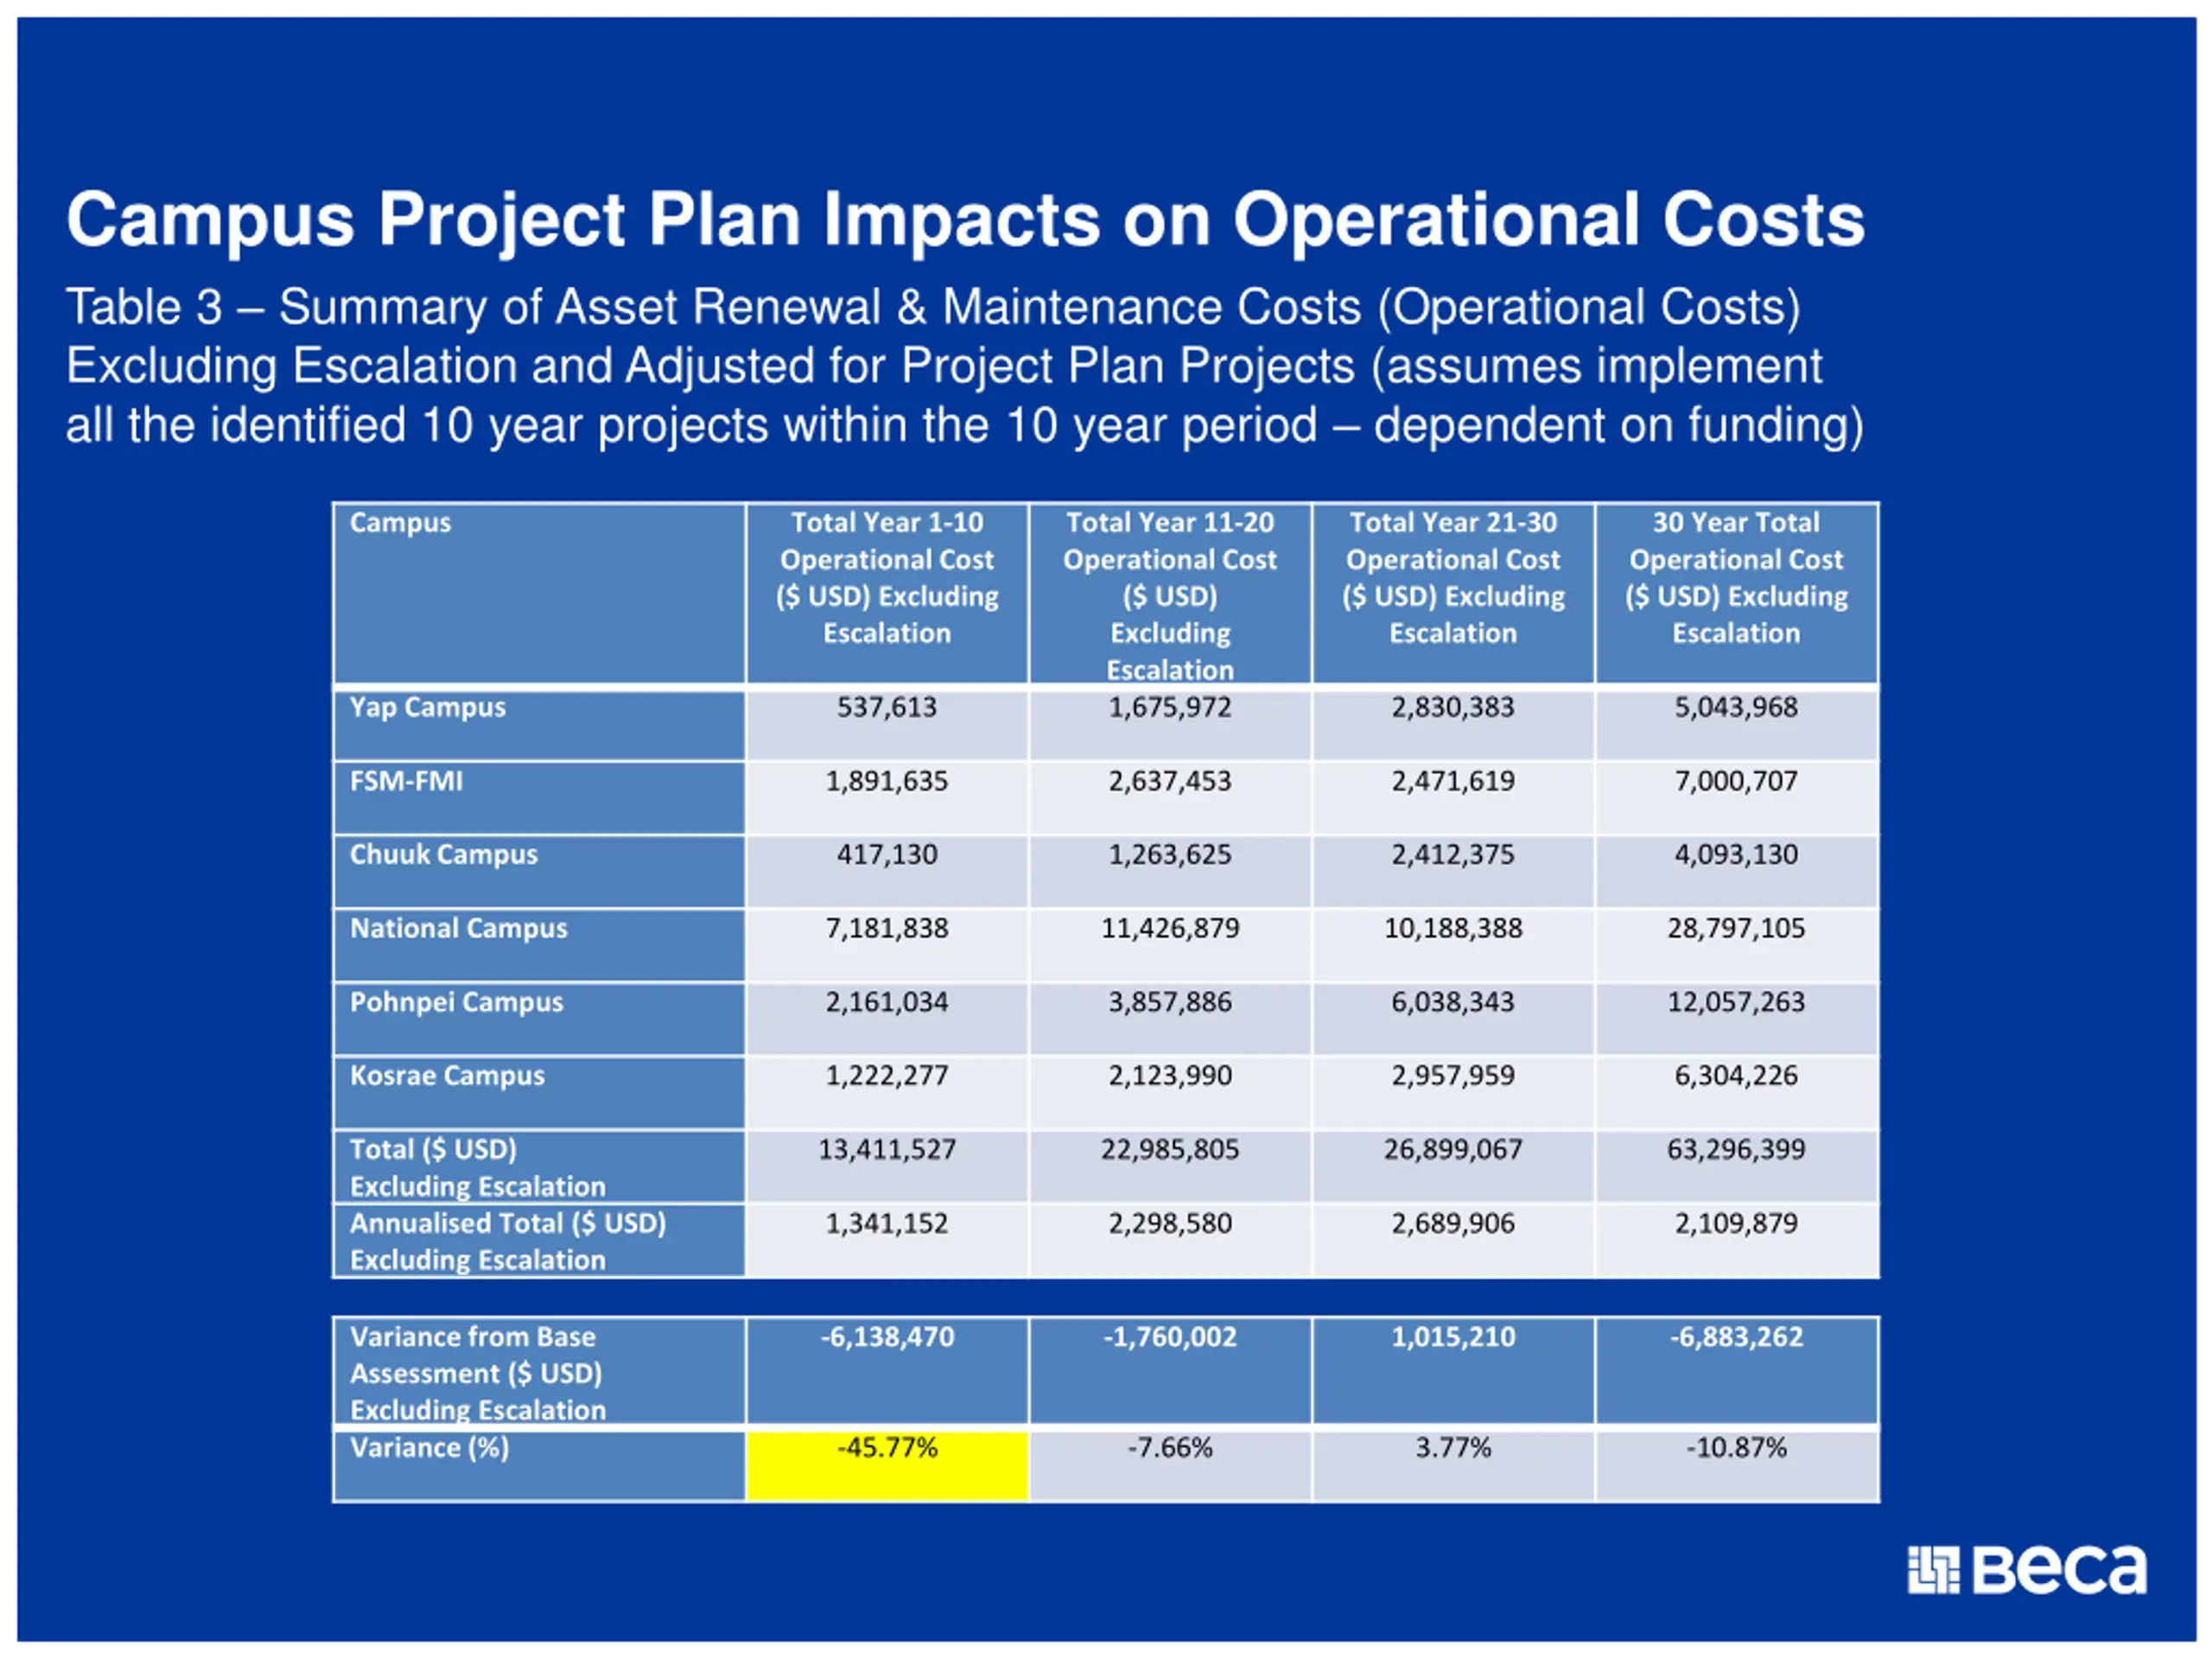This screenshot has width=2212, height=1659.
Task: Click the Pohnpei total 12,057,263
Action: click(x=1736, y=1002)
